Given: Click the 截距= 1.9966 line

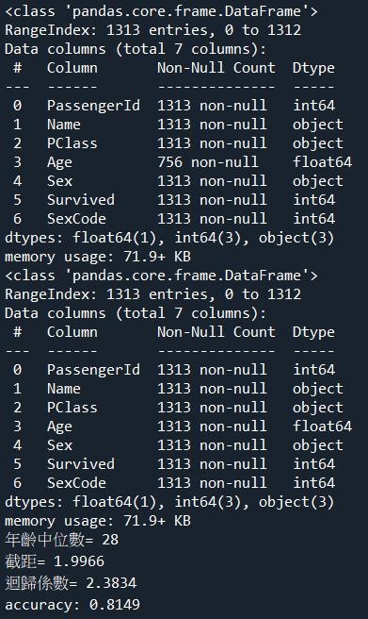Looking at the screenshot, I should click(x=55, y=560).
